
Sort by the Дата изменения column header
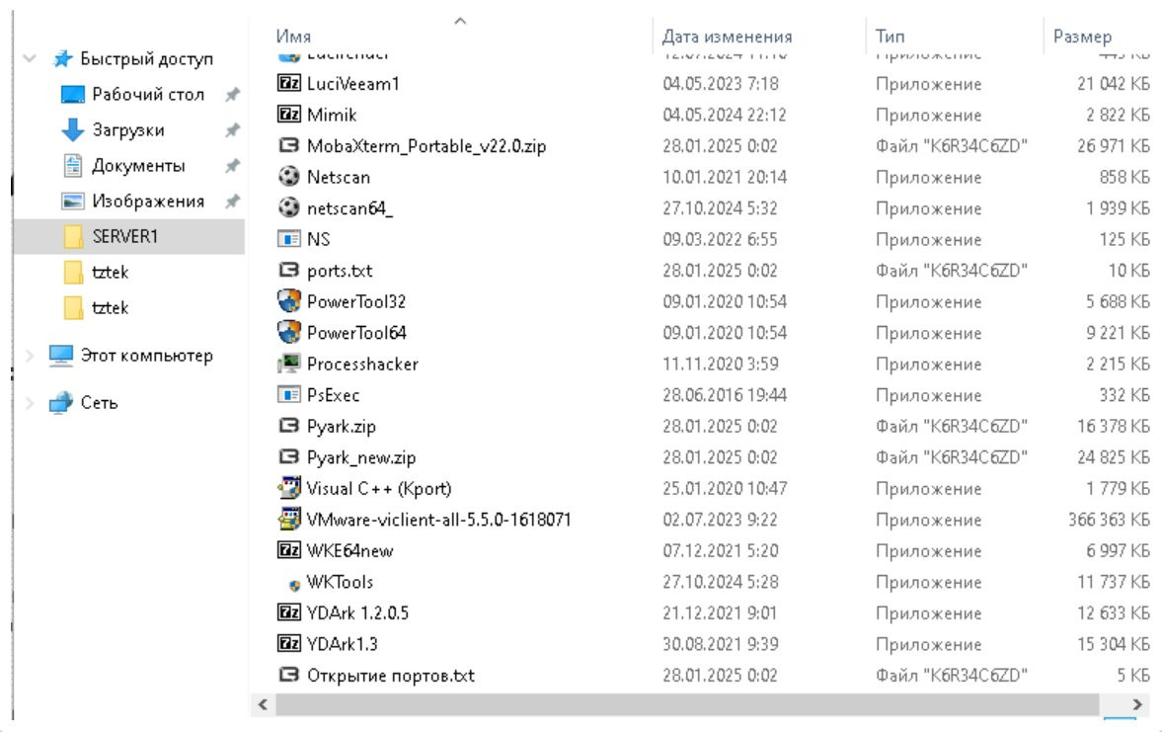pos(727,37)
